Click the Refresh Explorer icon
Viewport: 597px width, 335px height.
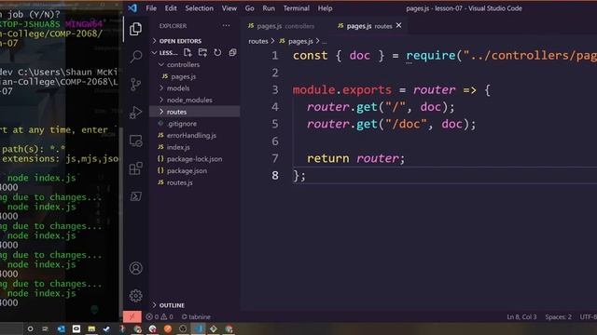(x=217, y=52)
